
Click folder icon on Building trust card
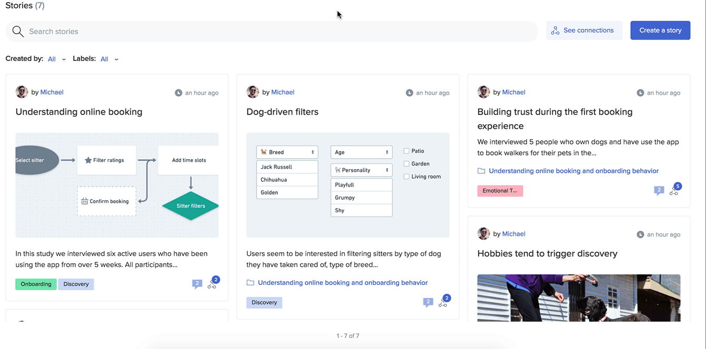pyautogui.click(x=481, y=171)
